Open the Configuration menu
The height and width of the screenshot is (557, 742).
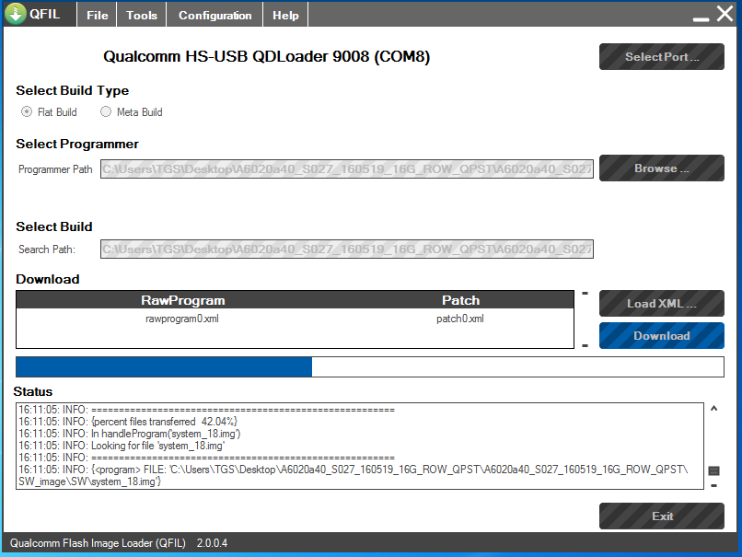214,15
